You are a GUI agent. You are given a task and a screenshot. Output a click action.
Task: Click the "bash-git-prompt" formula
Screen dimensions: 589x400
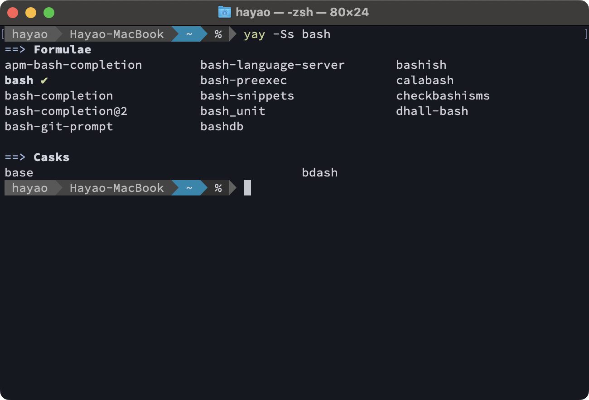pos(59,127)
